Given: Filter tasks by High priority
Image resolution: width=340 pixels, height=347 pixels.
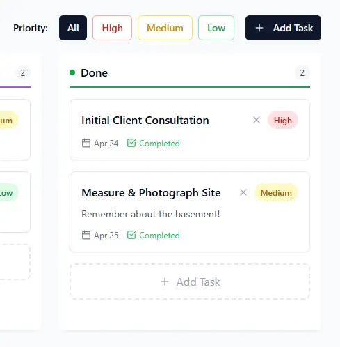Looking at the screenshot, I should pyautogui.click(x=112, y=28).
